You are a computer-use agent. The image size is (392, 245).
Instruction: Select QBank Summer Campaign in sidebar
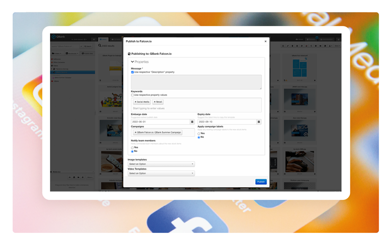click(x=63, y=77)
